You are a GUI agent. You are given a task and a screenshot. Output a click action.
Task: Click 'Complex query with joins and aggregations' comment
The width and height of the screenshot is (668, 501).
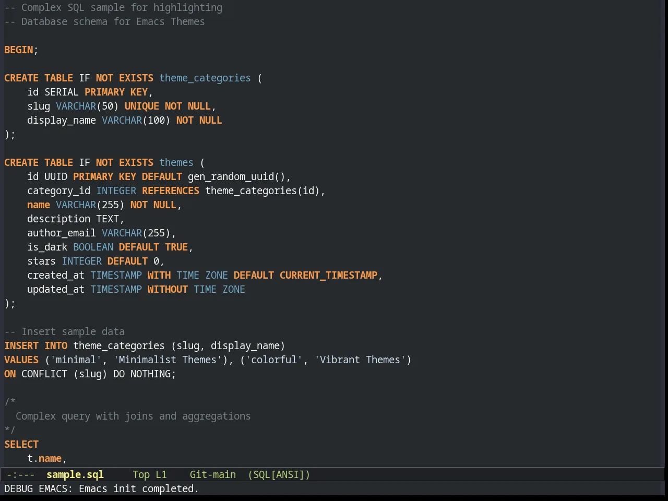pyautogui.click(x=133, y=416)
